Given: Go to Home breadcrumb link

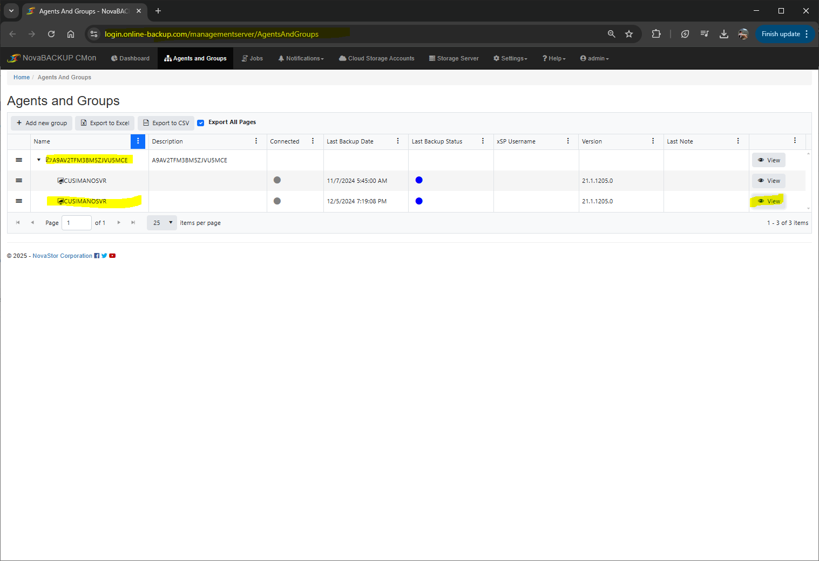Looking at the screenshot, I should click(22, 77).
